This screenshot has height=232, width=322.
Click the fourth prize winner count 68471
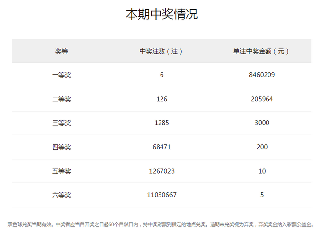(x=161, y=147)
